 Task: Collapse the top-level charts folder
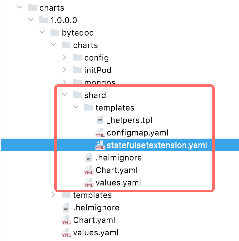[x=19, y=7]
